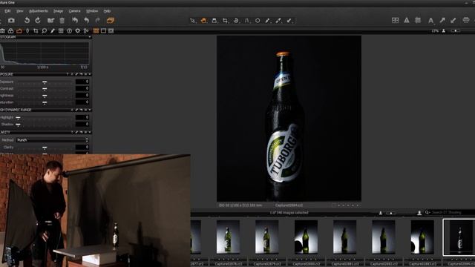Click the camera Capture button in top toolbar
This screenshot has width=475, height=267.
click(11, 21)
